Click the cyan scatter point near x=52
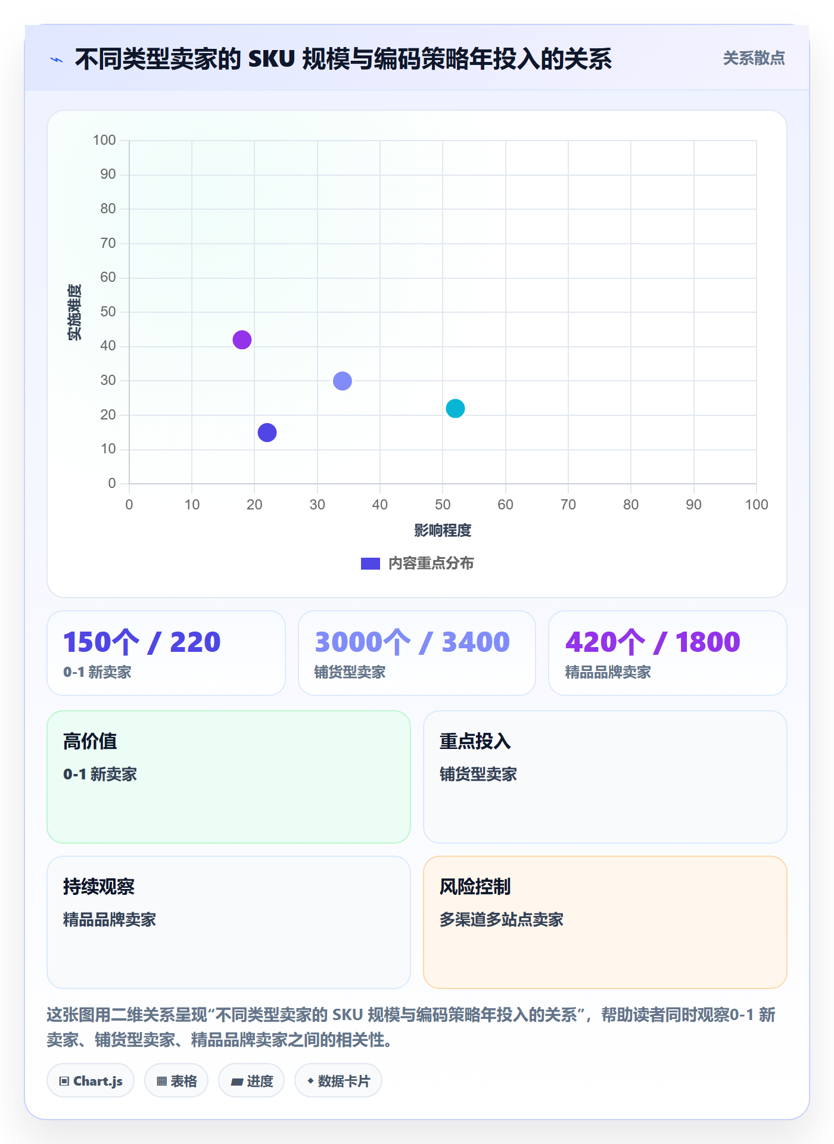The width and height of the screenshot is (834, 1144). point(455,409)
